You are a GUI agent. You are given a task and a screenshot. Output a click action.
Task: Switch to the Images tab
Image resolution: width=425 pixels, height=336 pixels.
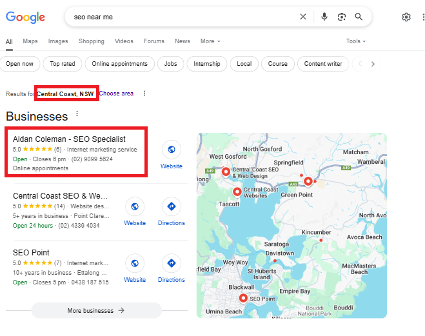point(58,41)
